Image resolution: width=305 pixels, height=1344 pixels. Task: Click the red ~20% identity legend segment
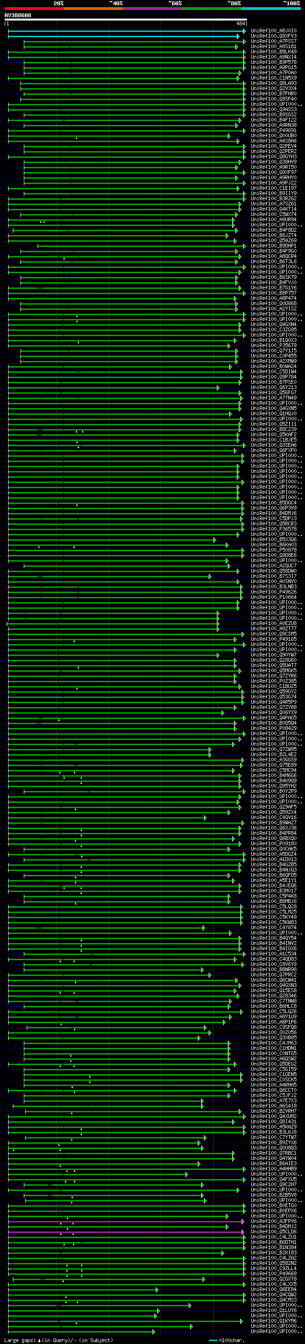coord(34,9)
